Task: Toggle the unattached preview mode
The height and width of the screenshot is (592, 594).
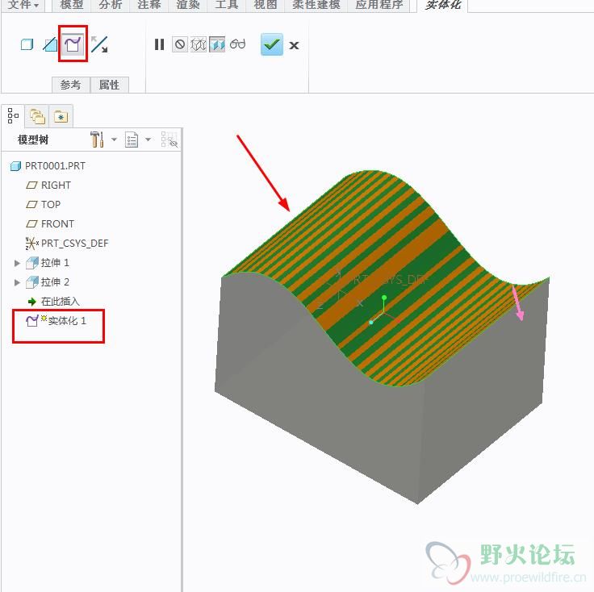Action: 198,44
